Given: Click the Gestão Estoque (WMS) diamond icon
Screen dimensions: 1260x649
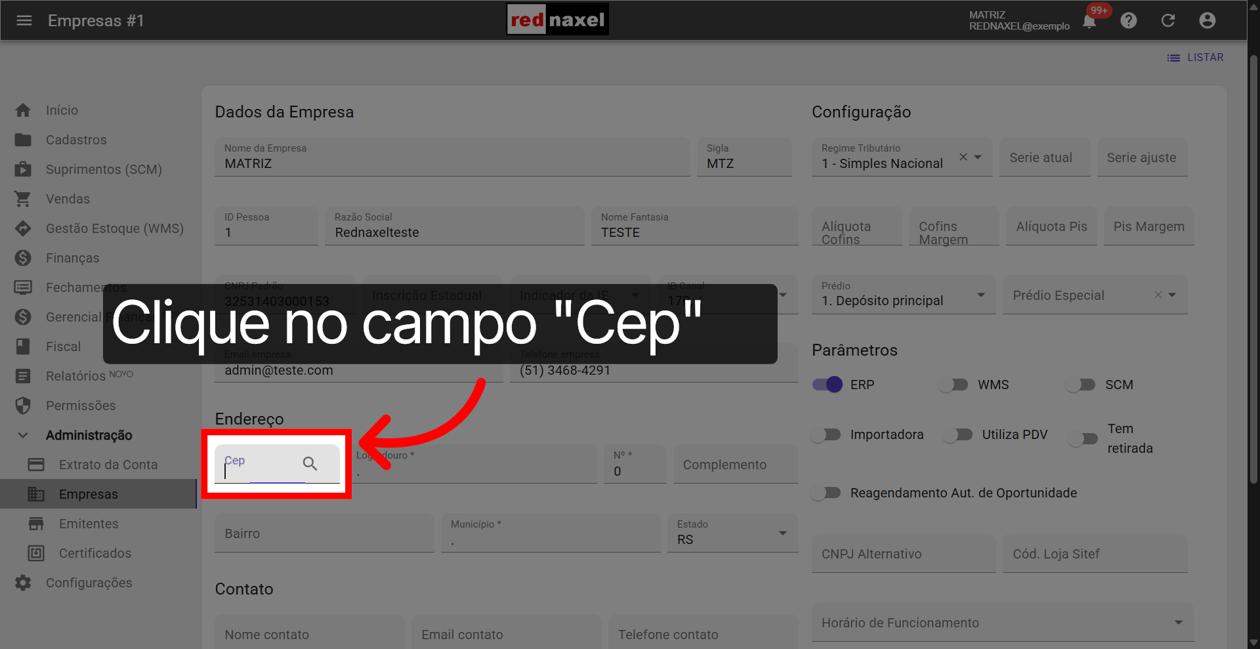Looking at the screenshot, I should pos(23,228).
